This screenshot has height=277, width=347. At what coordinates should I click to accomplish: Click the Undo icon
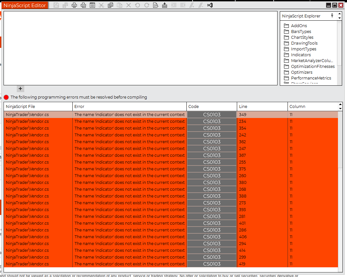point(137,5)
